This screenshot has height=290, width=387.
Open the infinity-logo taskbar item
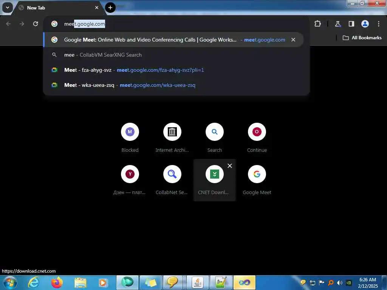[245, 282]
